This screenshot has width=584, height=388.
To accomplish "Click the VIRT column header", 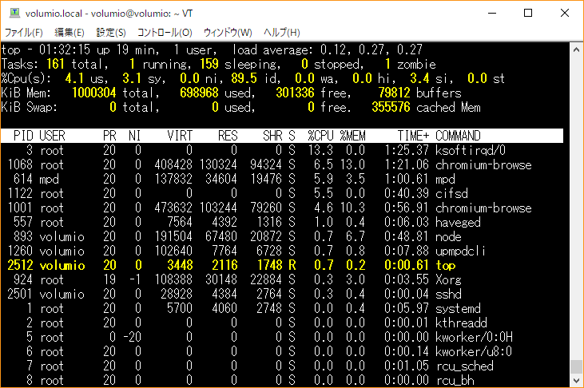I will (180, 136).
